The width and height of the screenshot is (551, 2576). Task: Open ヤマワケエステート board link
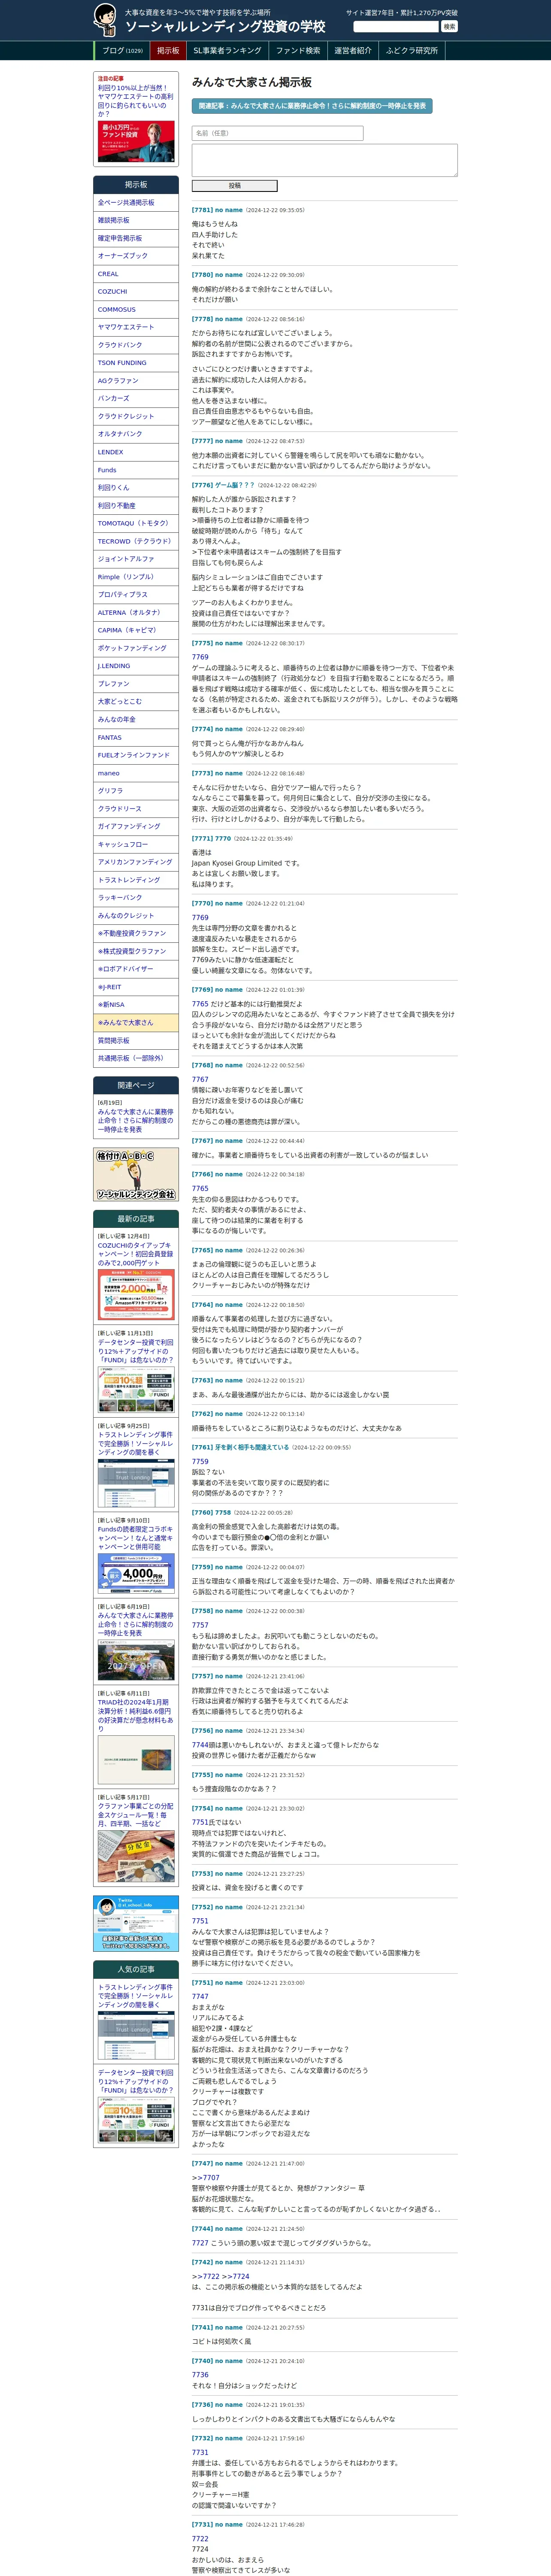pyautogui.click(x=136, y=327)
